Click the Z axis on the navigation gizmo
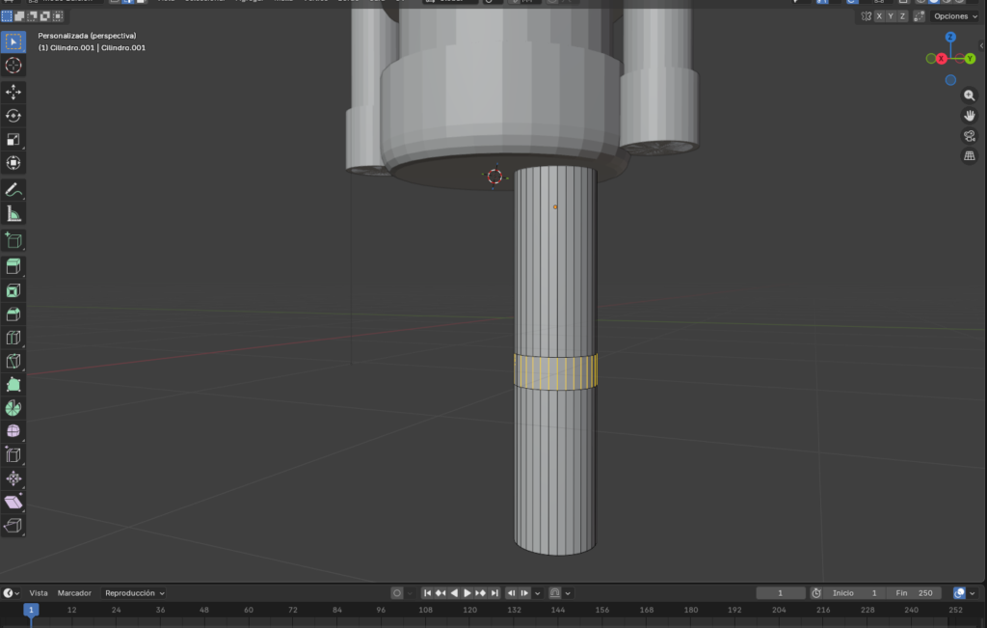 950,37
